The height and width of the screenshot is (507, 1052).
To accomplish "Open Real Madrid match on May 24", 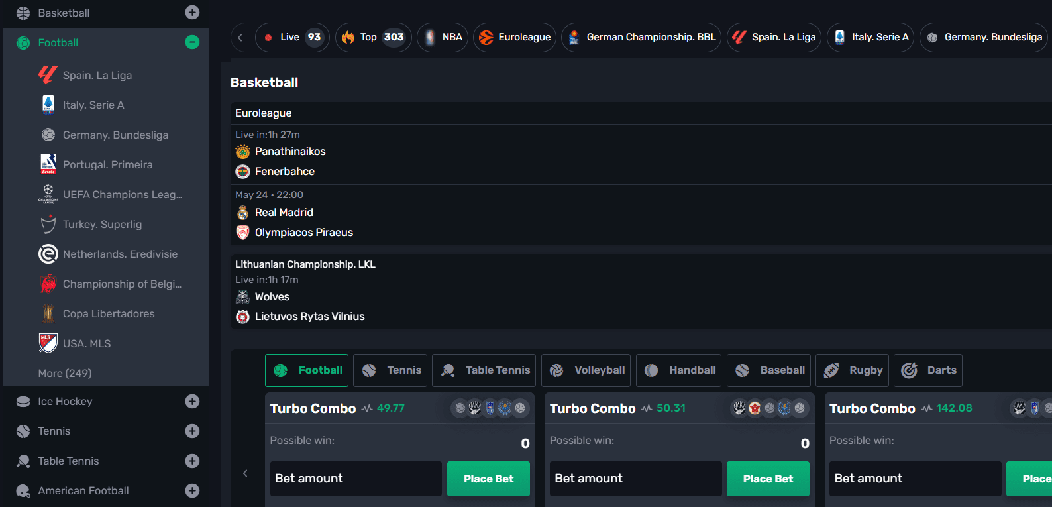I will click(x=641, y=214).
